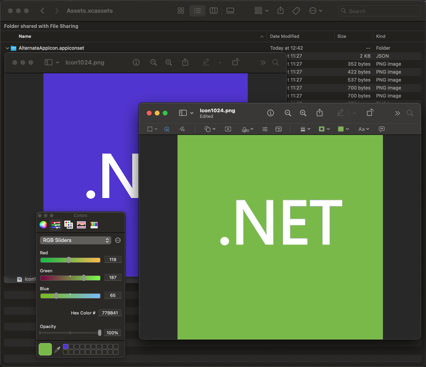The image size is (426, 367).
Task: Sort Finder list by Size column
Action: click(342, 36)
